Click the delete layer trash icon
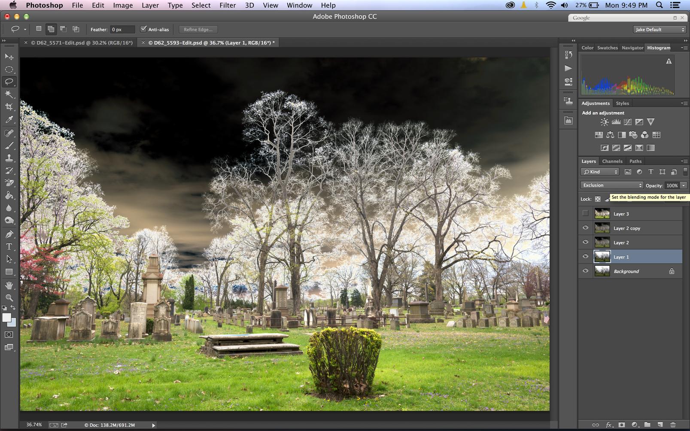 pos(673,425)
